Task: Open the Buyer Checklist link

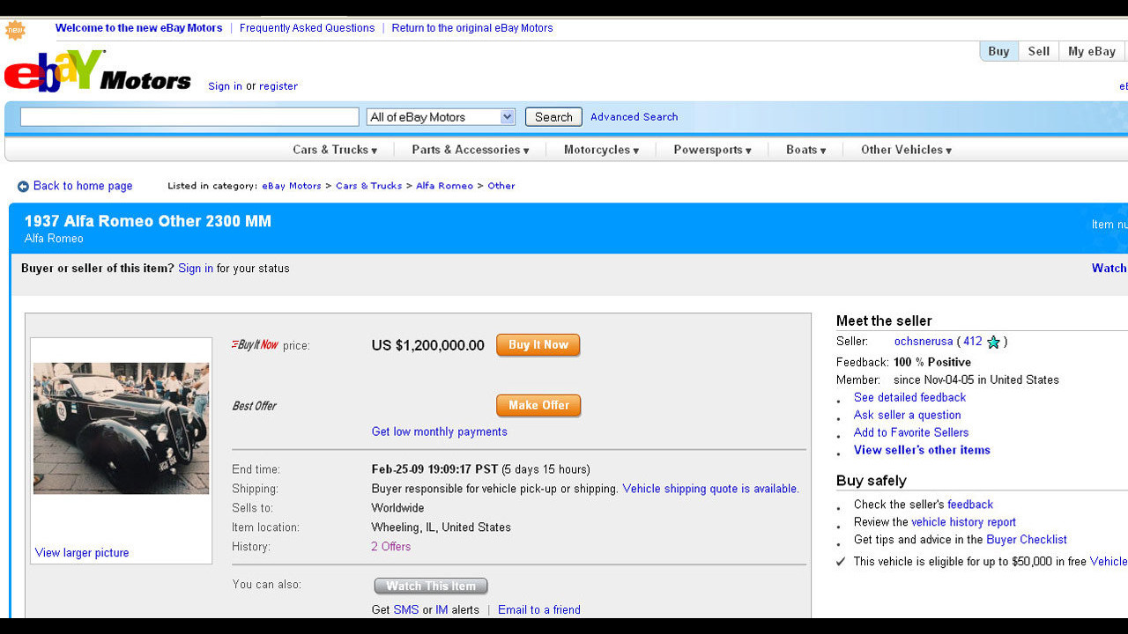Action: click(x=1027, y=540)
